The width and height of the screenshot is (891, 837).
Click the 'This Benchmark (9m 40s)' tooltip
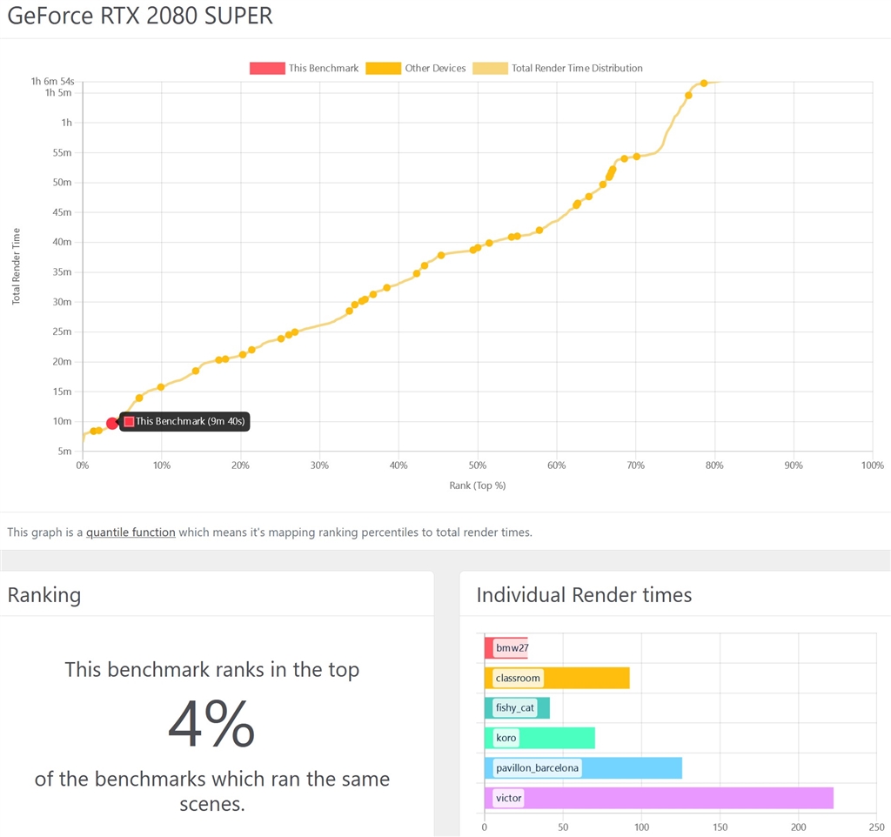pos(184,421)
